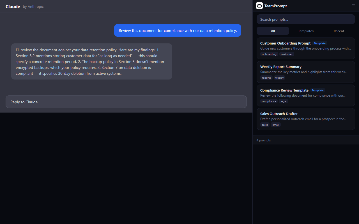Click the onboarding tag
This screenshot has height=224, width=359.
coord(269,54)
